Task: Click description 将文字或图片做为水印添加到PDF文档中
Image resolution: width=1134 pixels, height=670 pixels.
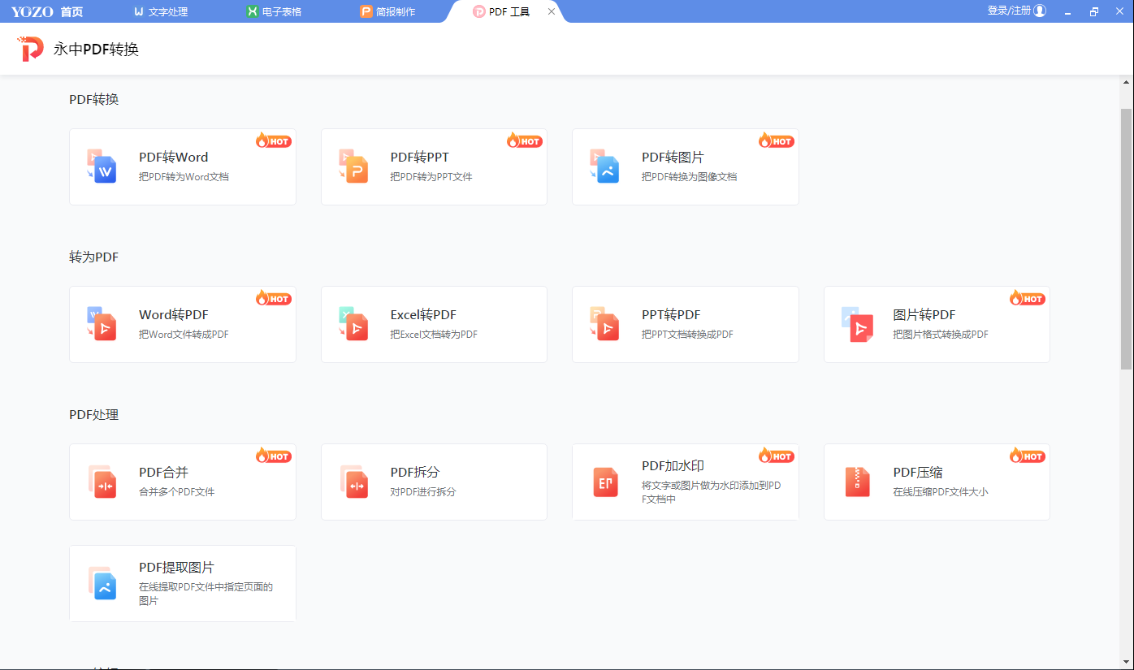Action: (712, 492)
